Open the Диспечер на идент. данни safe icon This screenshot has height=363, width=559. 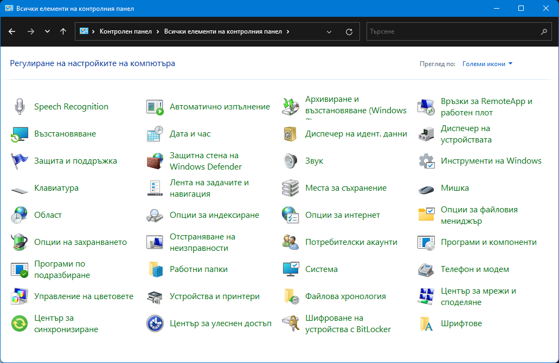(x=291, y=134)
